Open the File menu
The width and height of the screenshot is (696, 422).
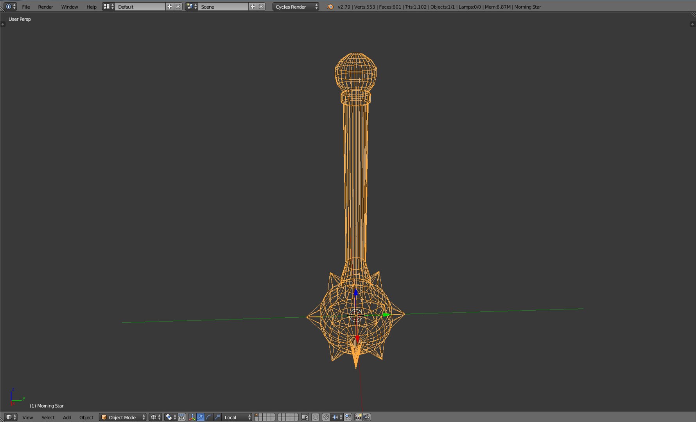pyautogui.click(x=26, y=7)
